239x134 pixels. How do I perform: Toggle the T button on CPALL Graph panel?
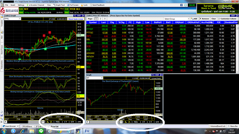[x=74, y=16]
